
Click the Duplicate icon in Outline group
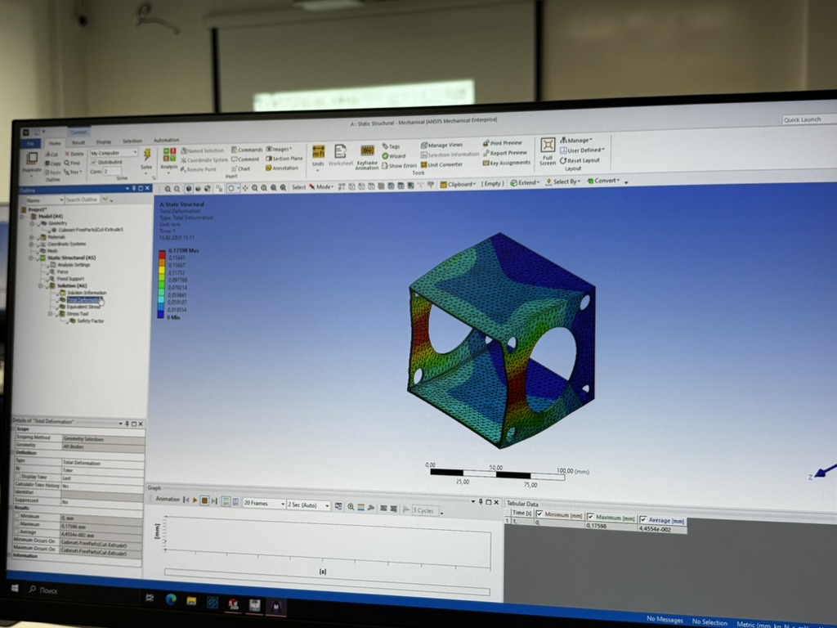[x=32, y=159]
